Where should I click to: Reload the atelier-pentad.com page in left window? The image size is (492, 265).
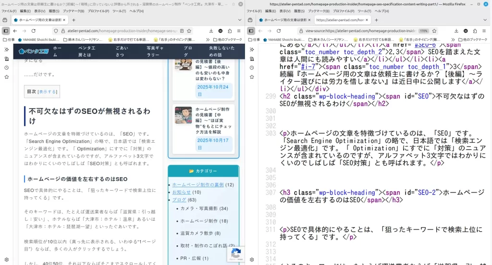(33, 31)
